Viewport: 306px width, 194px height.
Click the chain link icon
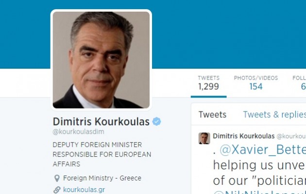point(57,190)
